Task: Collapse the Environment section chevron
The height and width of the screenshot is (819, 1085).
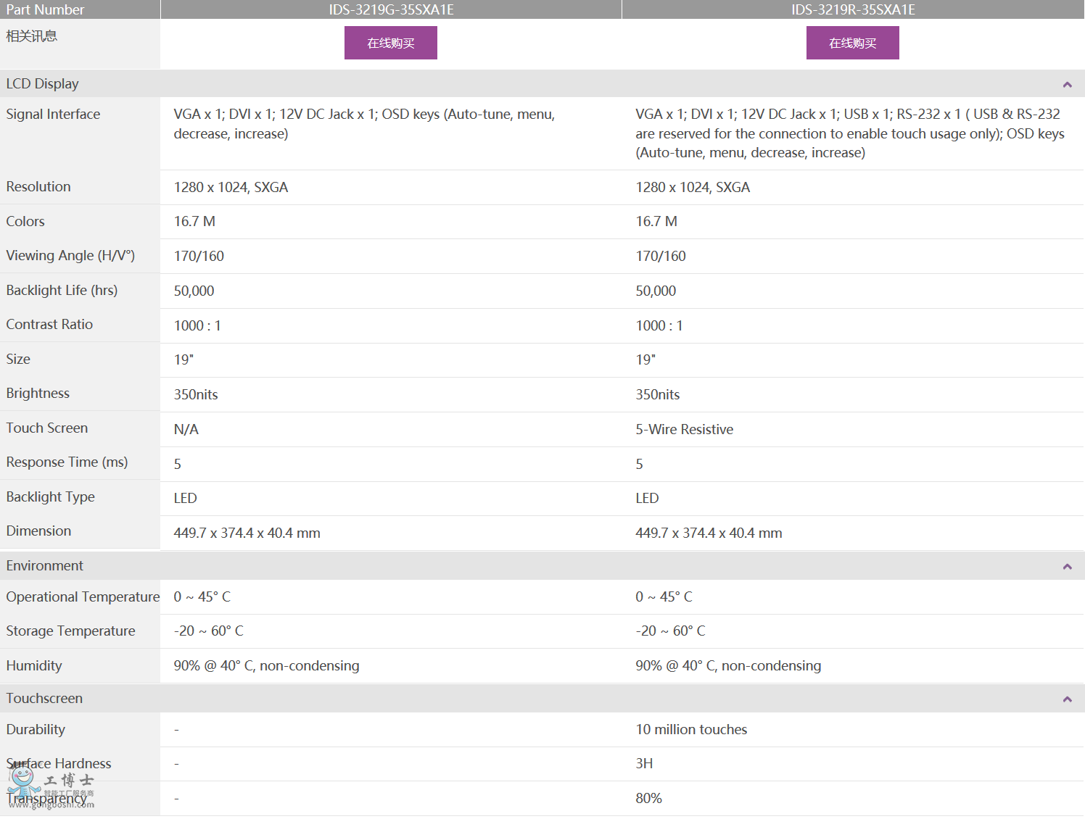Action: tap(1067, 567)
